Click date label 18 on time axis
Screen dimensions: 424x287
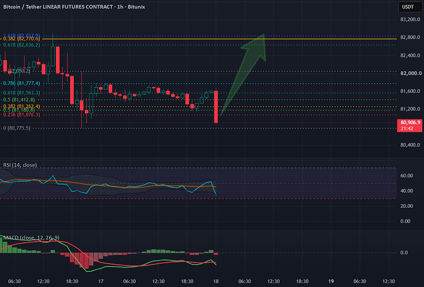(216, 281)
